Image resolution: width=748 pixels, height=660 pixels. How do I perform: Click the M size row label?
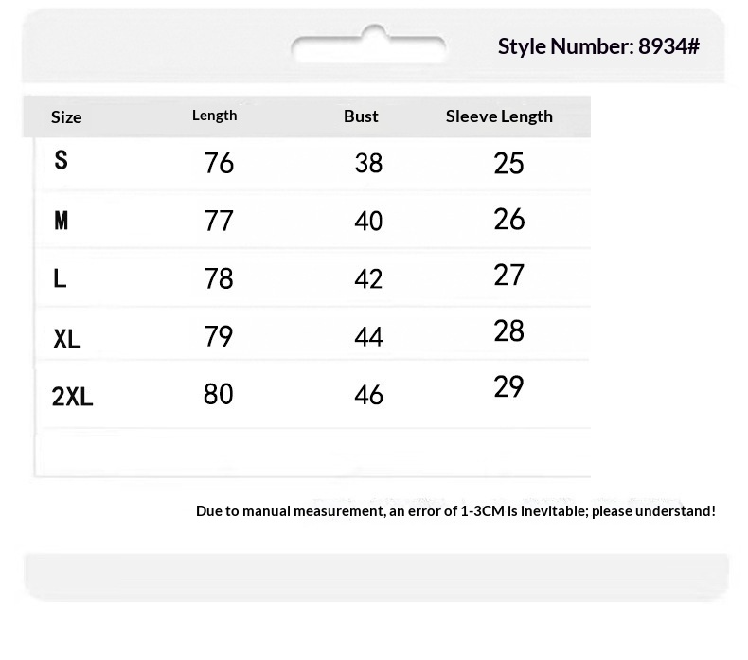[x=62, y=221]
